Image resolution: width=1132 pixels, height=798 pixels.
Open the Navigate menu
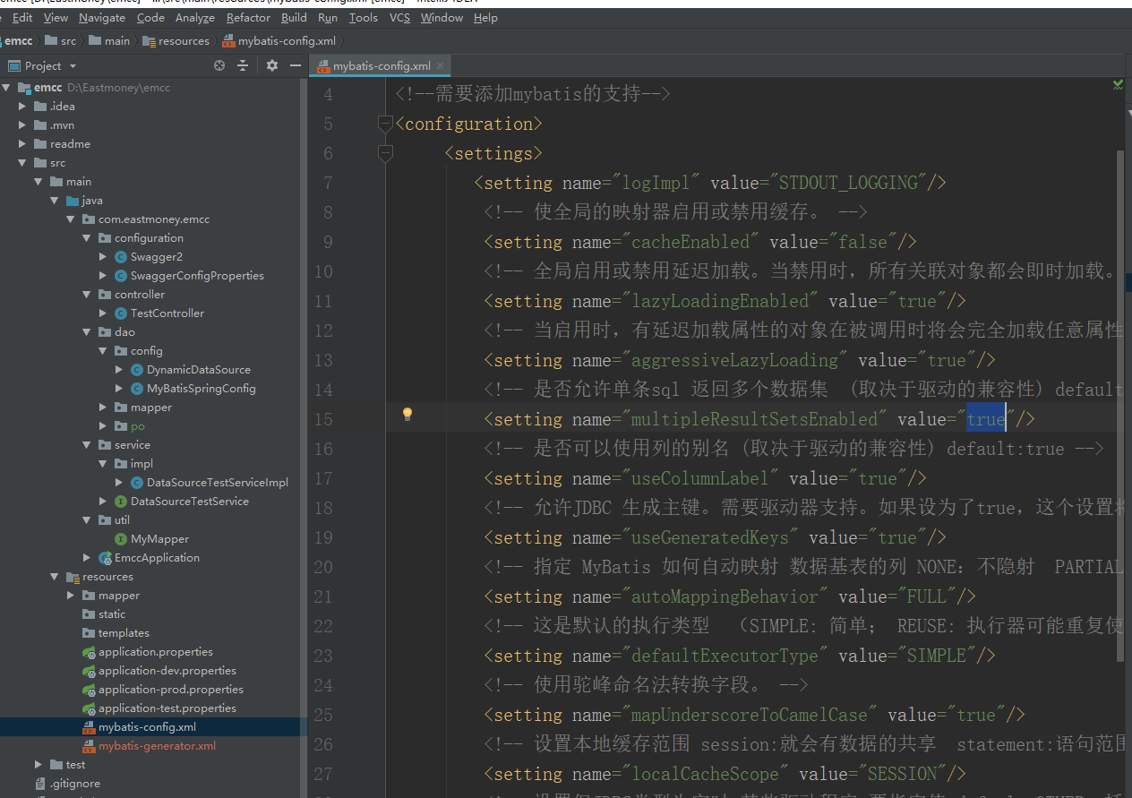102,18
